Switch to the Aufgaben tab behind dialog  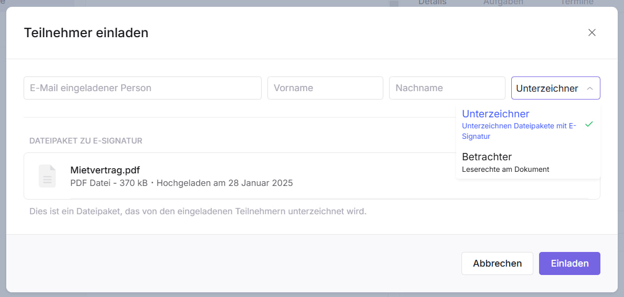point(503,3)
